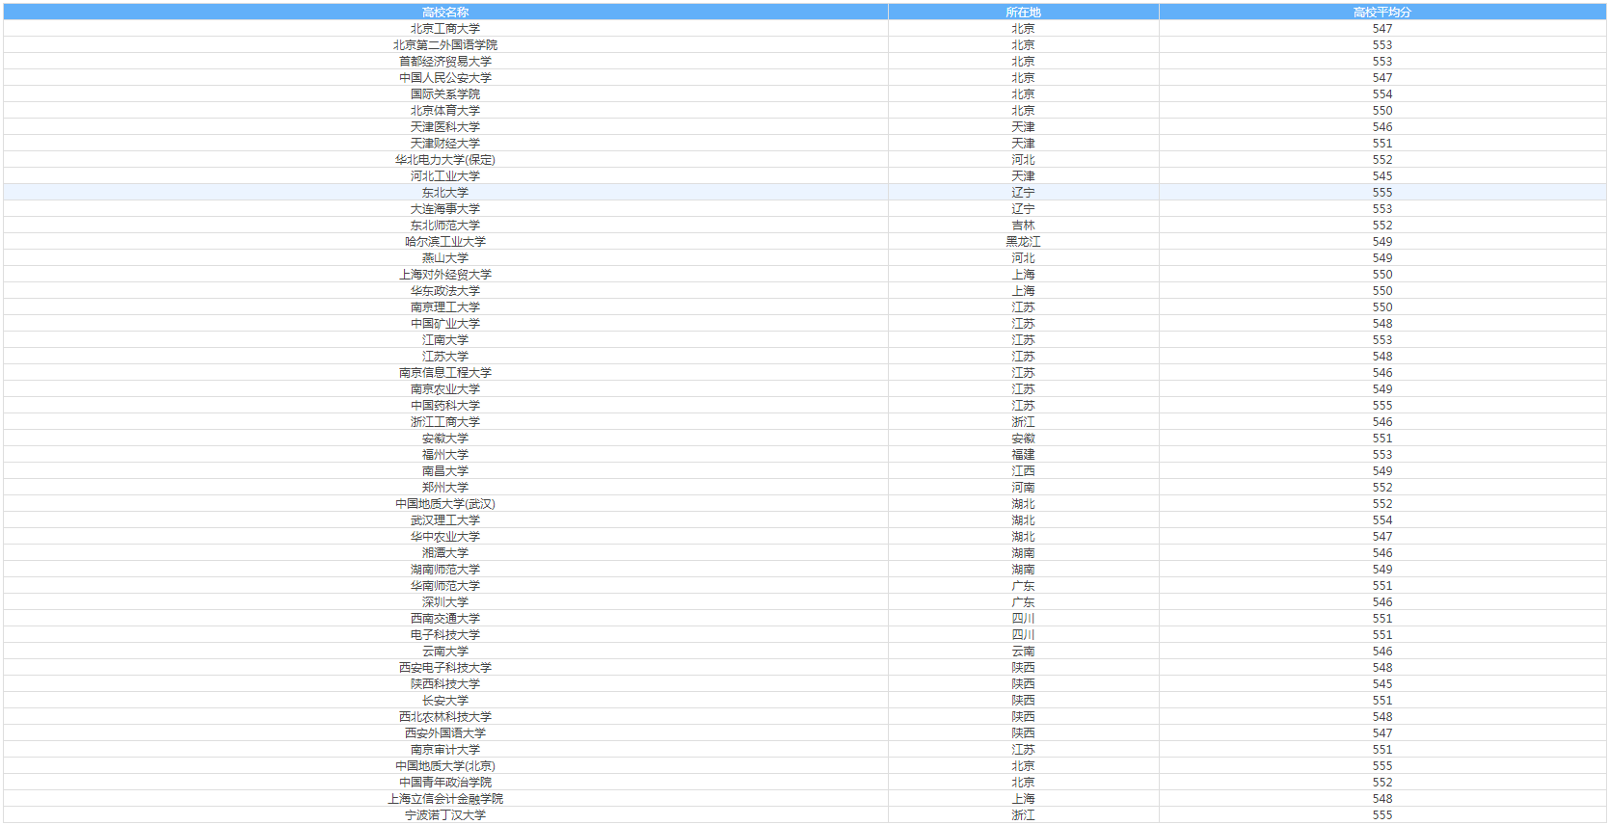This screenshot has height=825, width=1609.
Task: Click the 郑州大学 name cell
Action: click(x=445, y=488)
